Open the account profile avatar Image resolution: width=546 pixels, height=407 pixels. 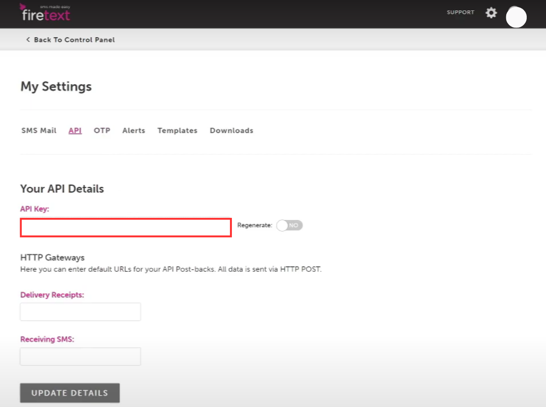516,17
